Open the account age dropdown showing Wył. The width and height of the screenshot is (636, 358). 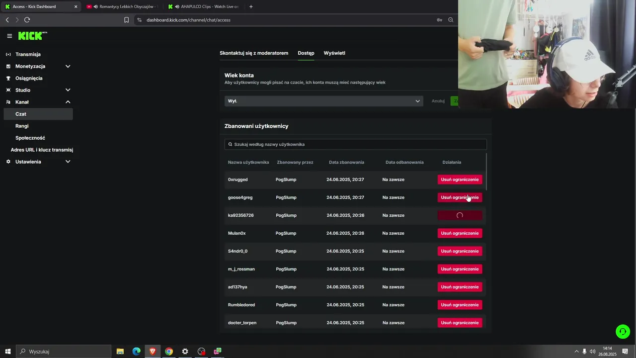323,101
